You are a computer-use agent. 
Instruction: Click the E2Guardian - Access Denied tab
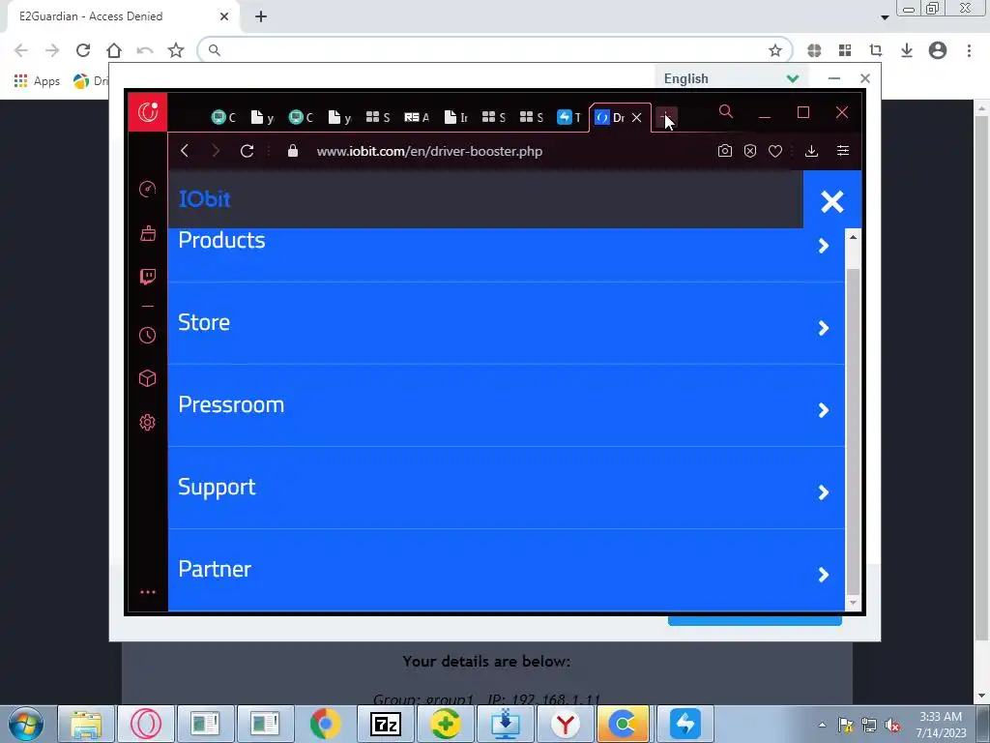[121, 16]
